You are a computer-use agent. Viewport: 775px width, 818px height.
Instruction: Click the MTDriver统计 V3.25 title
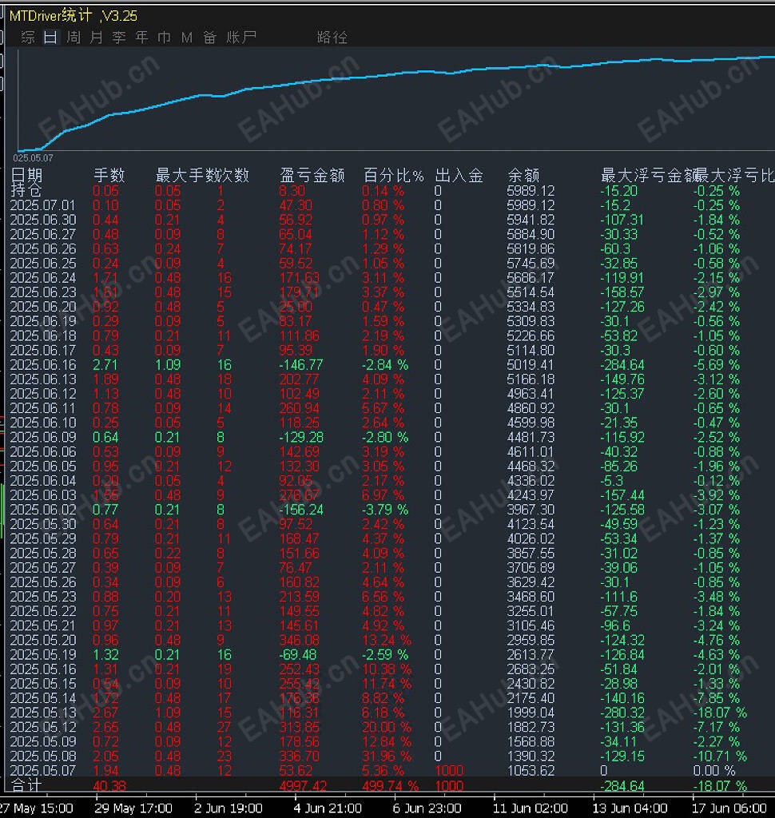(74, 16)
